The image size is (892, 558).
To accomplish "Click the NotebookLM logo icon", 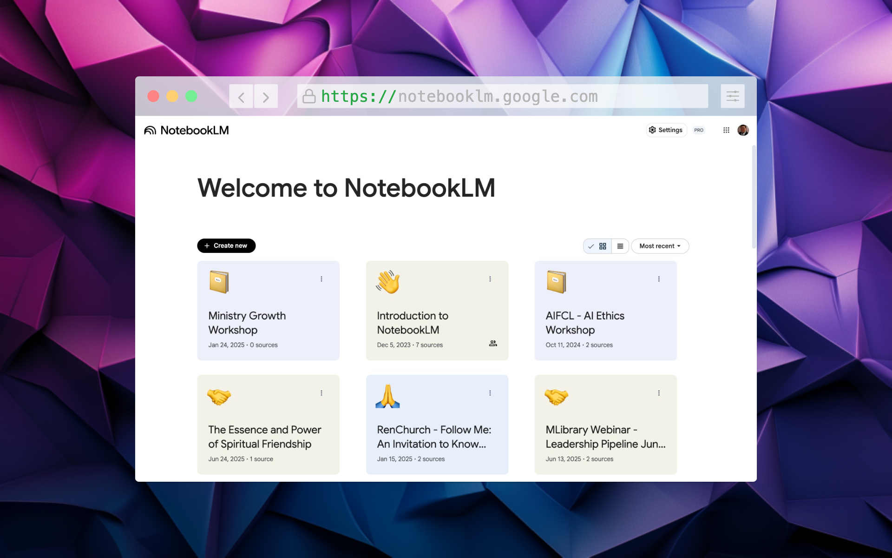I will point(150,130).
